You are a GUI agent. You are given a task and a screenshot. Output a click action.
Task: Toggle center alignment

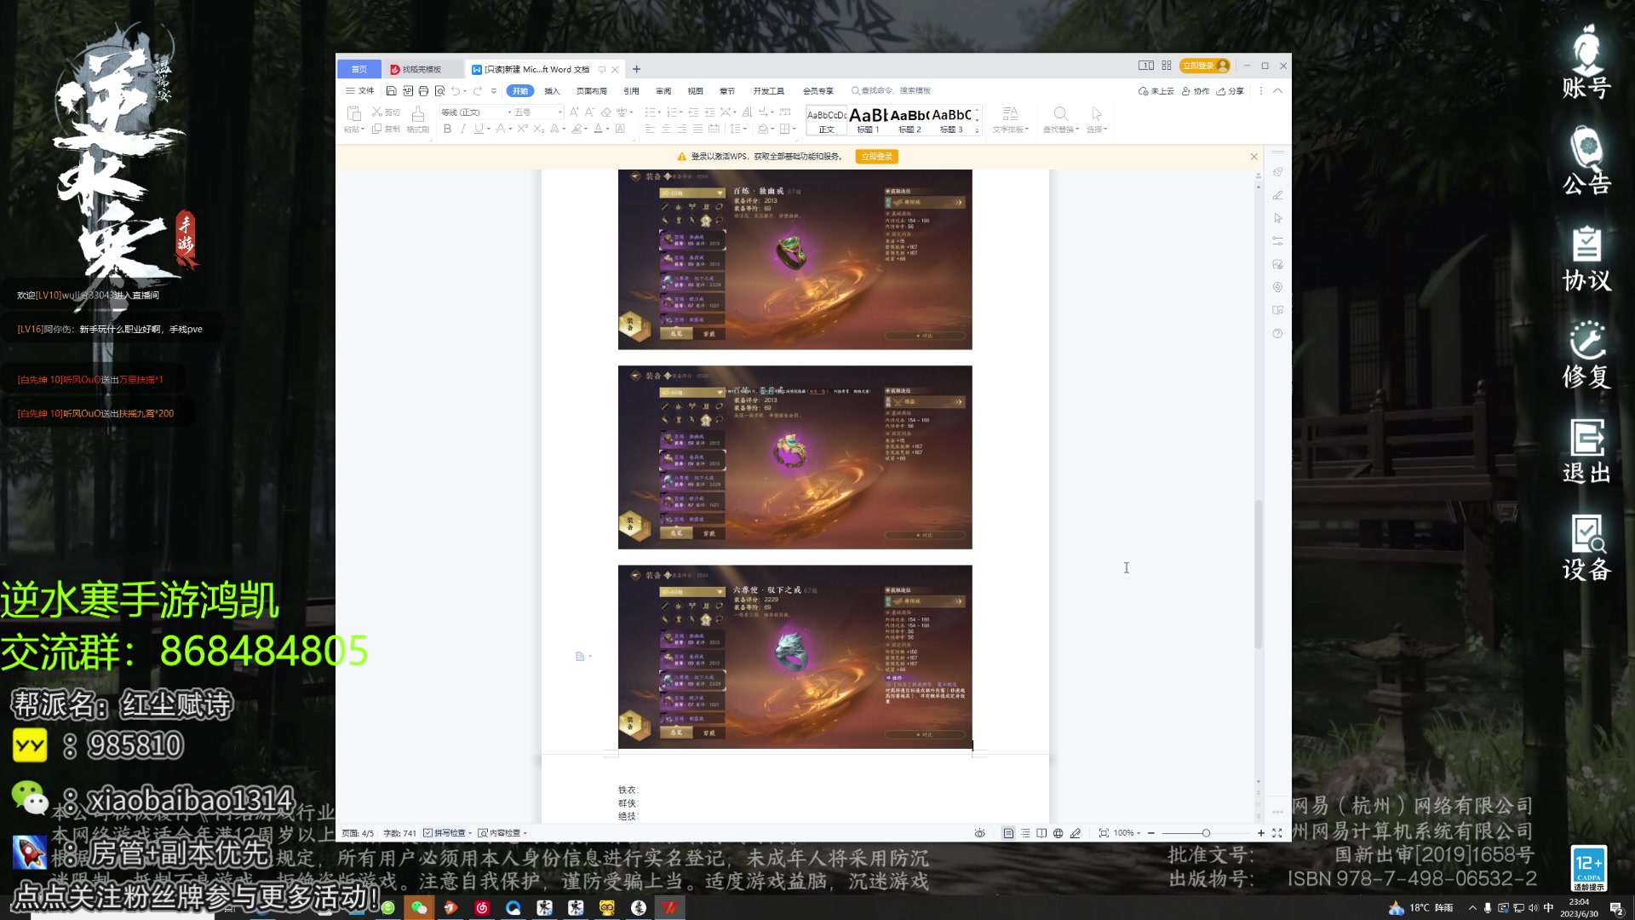666,129
